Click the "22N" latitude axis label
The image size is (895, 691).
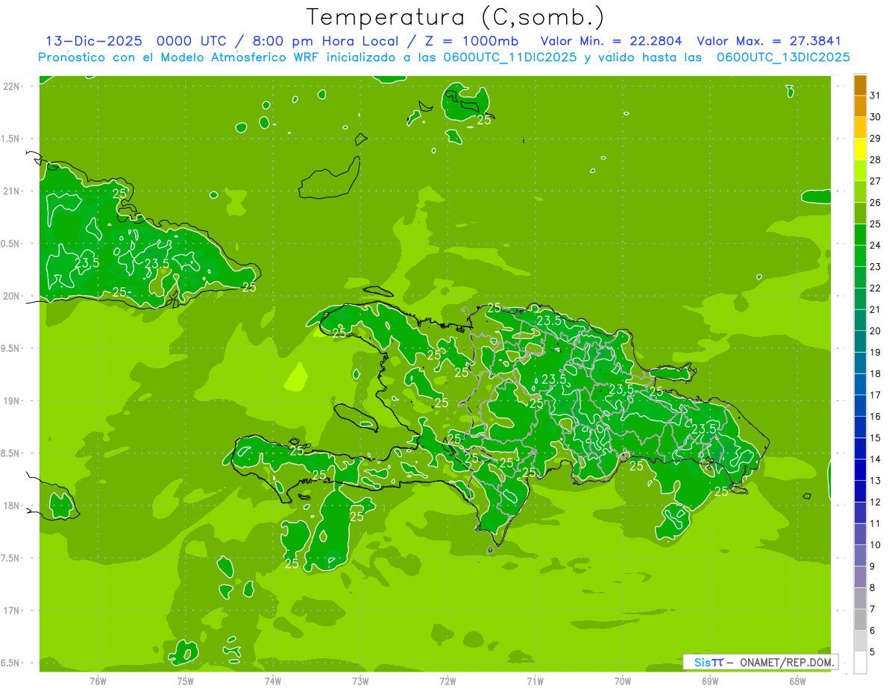pos(13,86)
